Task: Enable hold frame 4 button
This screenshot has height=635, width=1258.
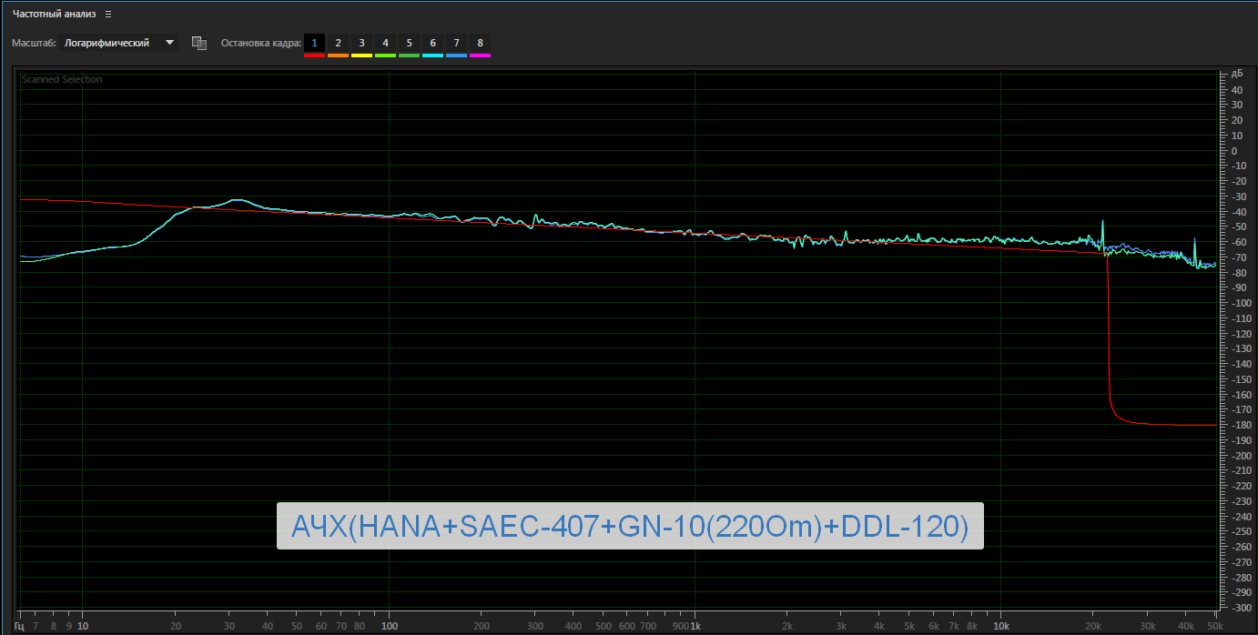Action: [385, 43]
